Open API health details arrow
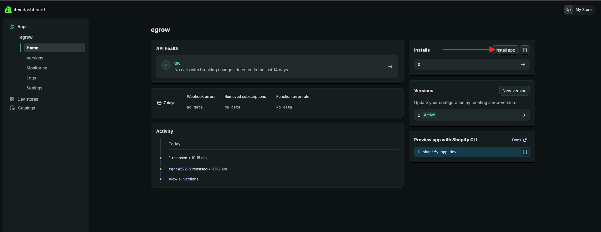The height and width of the screenshot is (232, 601). [390, 67]
